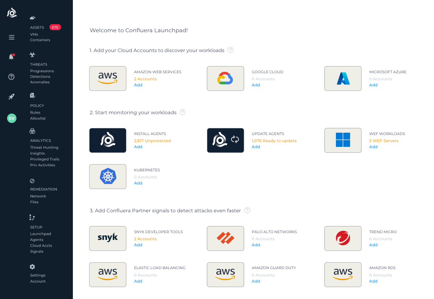
Task: Click help icon beside Partner signals heading
Action: point(247,210)
